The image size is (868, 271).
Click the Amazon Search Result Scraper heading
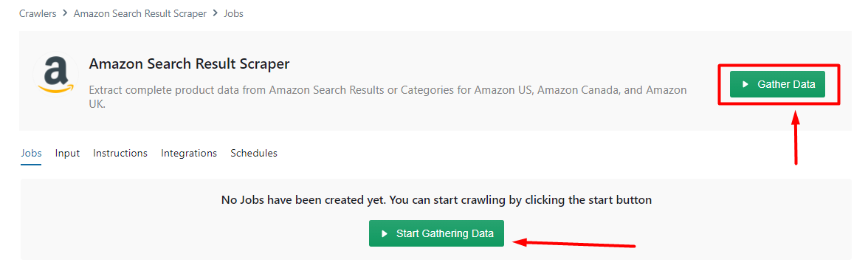coord(189,64)
